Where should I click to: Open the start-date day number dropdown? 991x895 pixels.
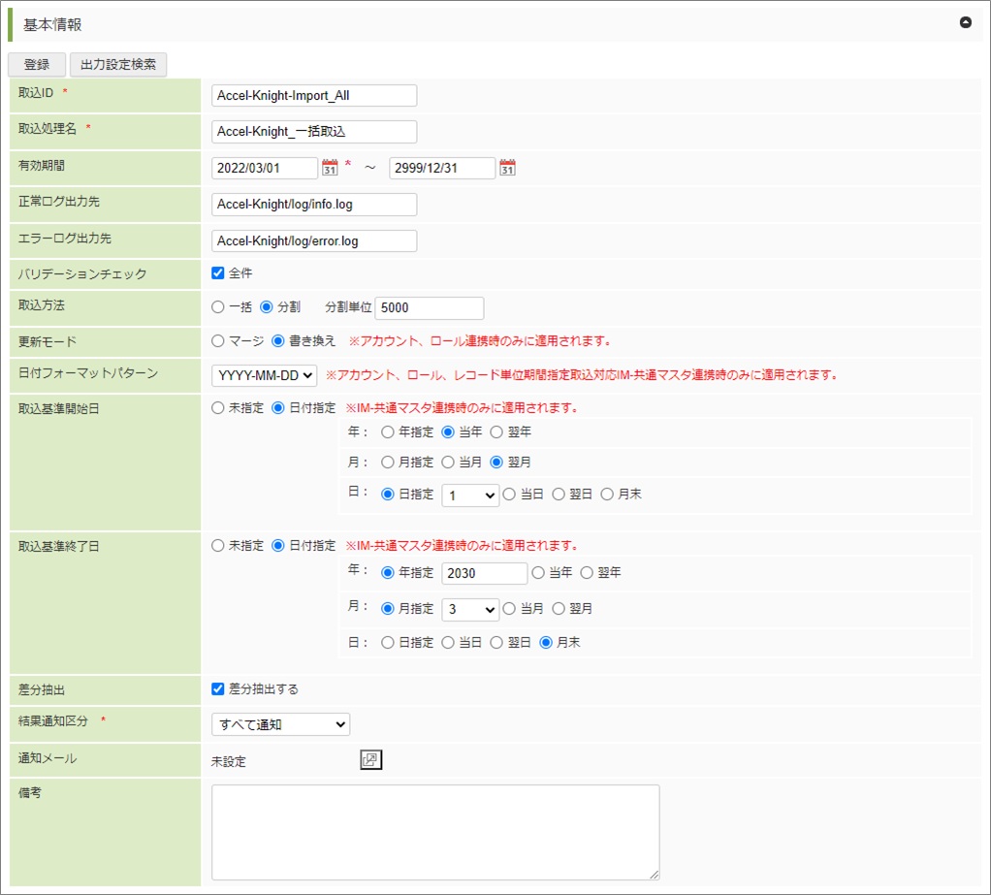click(470, 495)
